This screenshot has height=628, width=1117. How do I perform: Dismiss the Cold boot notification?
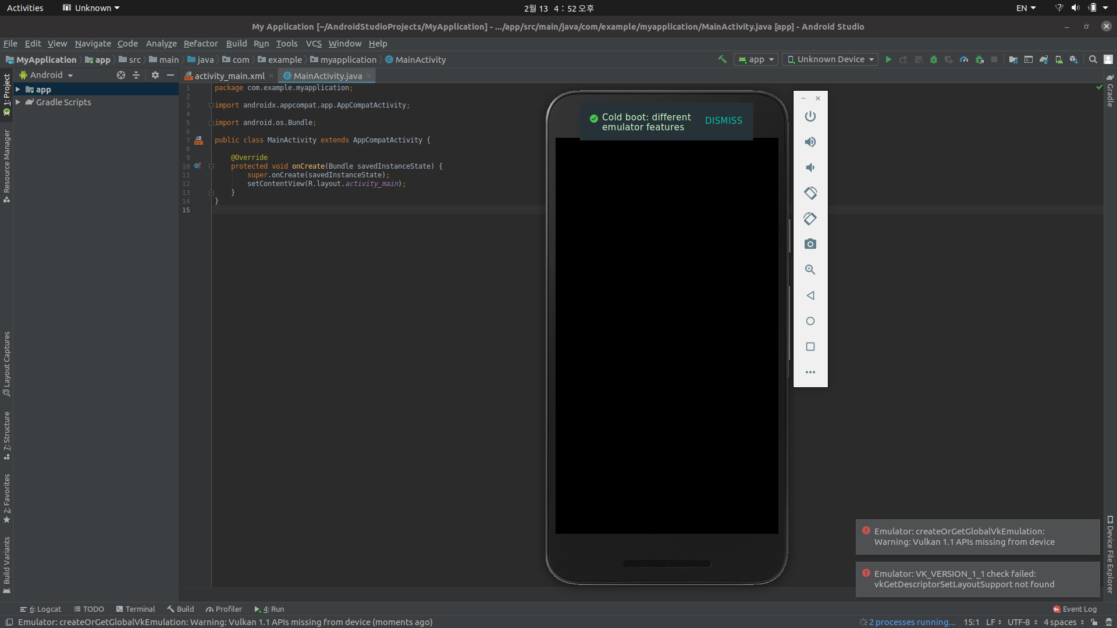click(723, 121)
